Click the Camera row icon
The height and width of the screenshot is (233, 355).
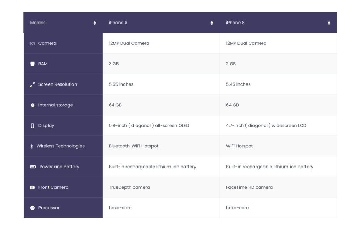pyautogui.click(x=32, y=43)
